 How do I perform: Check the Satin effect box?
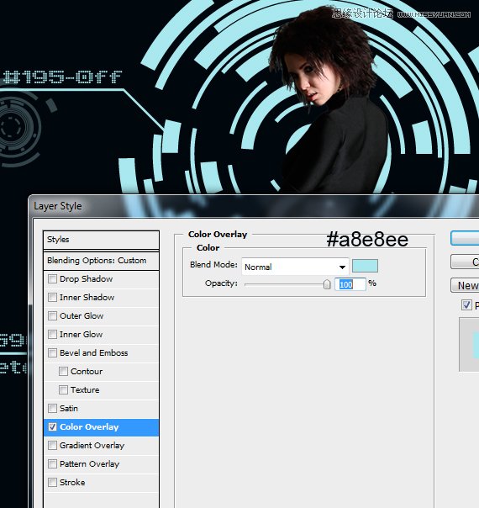(52, 408)
